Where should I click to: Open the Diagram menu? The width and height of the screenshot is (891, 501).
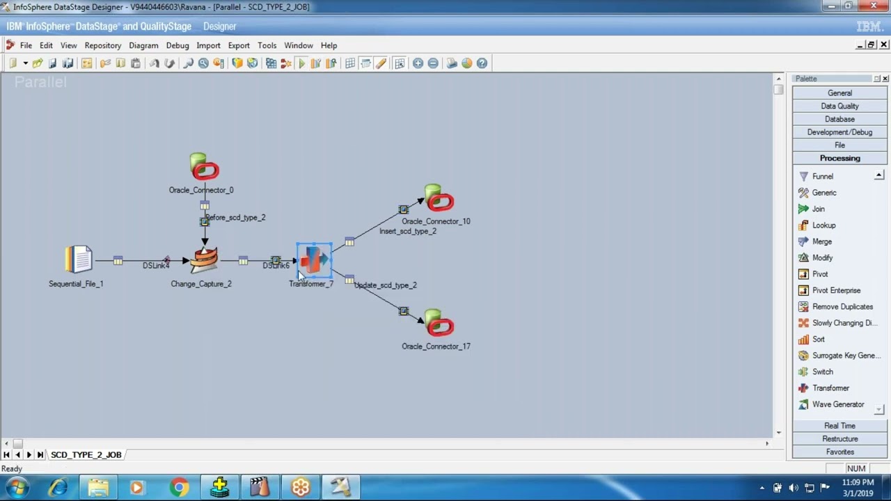coord(143,45)
